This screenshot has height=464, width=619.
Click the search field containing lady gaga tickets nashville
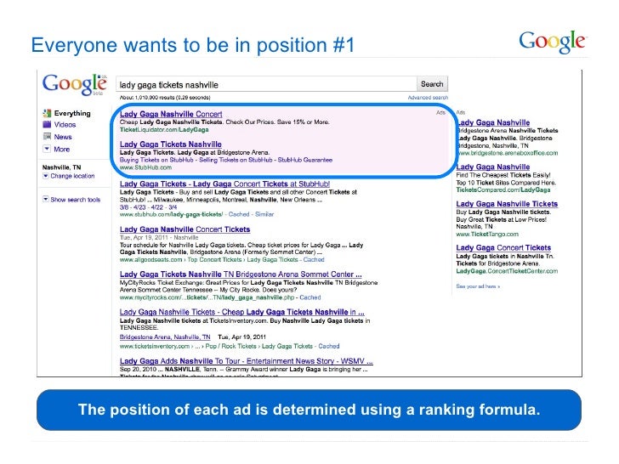(x=266, y=84)
